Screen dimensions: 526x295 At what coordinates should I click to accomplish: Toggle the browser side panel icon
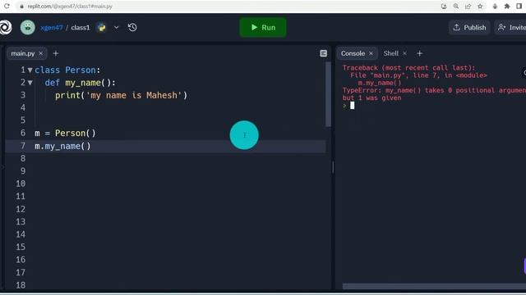tap(519, 6)
